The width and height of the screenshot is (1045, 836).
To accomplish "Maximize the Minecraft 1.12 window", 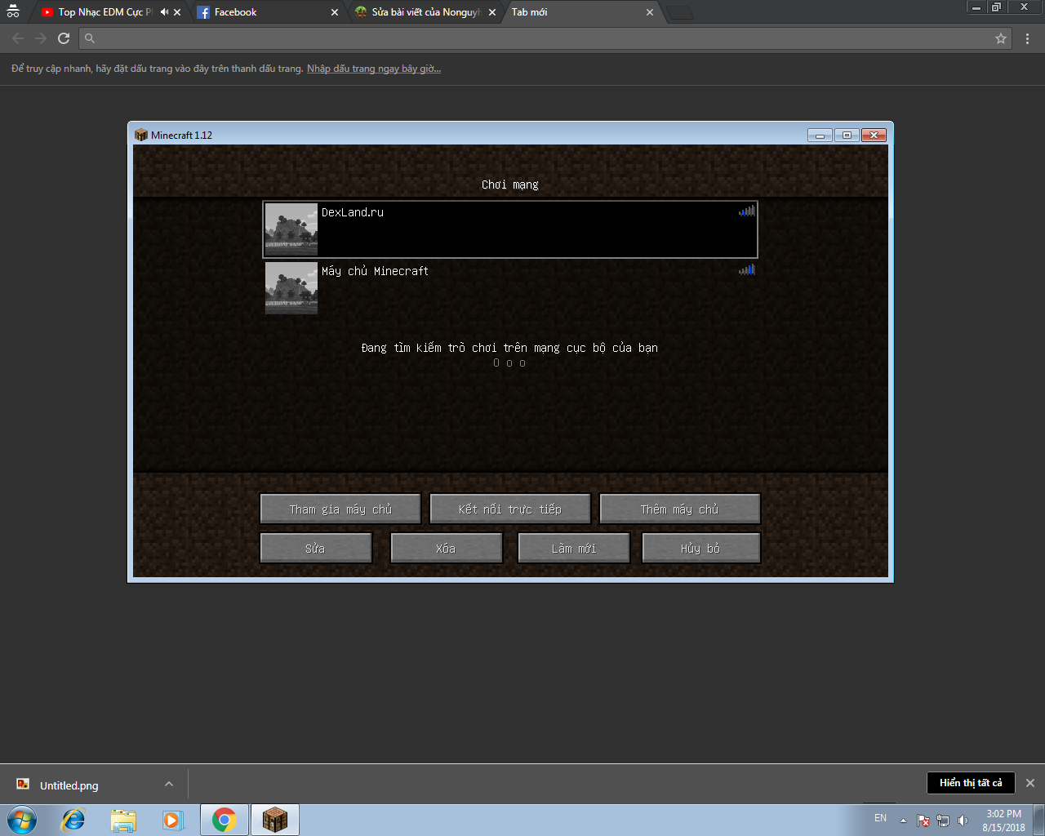I will (x=847, y=135).
